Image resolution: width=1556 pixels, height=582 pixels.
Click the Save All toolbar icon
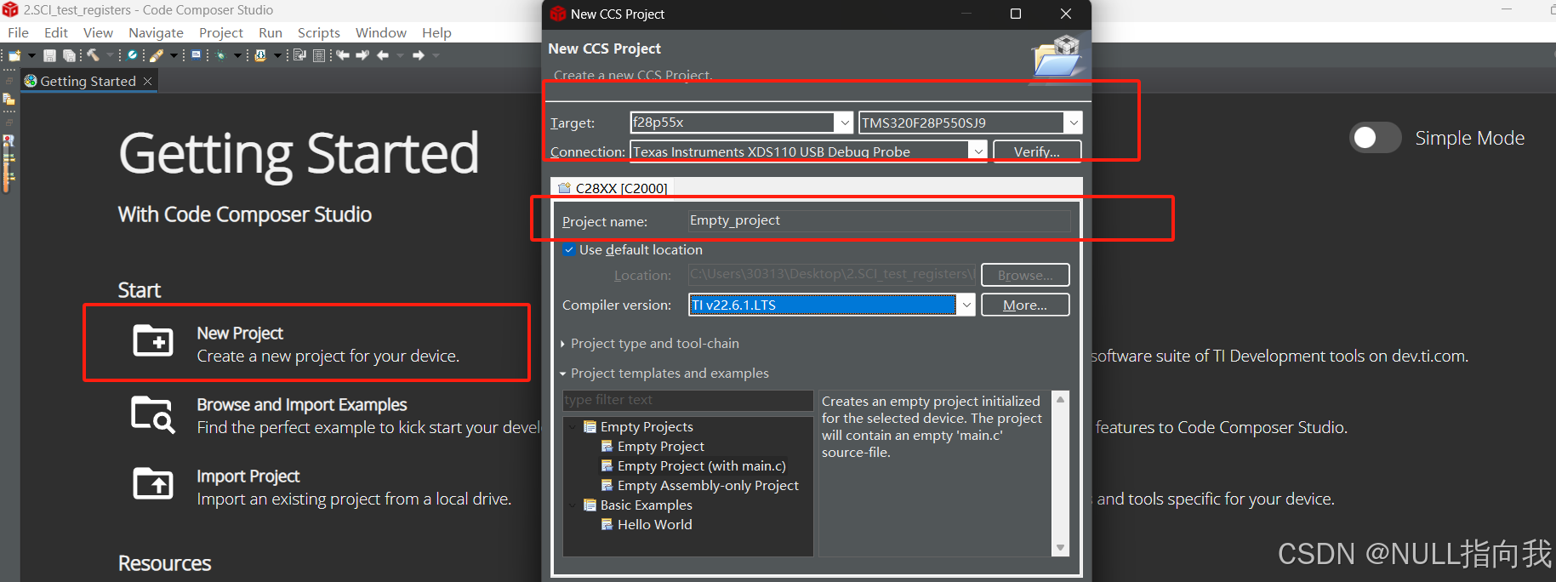[x=69, y=55]
